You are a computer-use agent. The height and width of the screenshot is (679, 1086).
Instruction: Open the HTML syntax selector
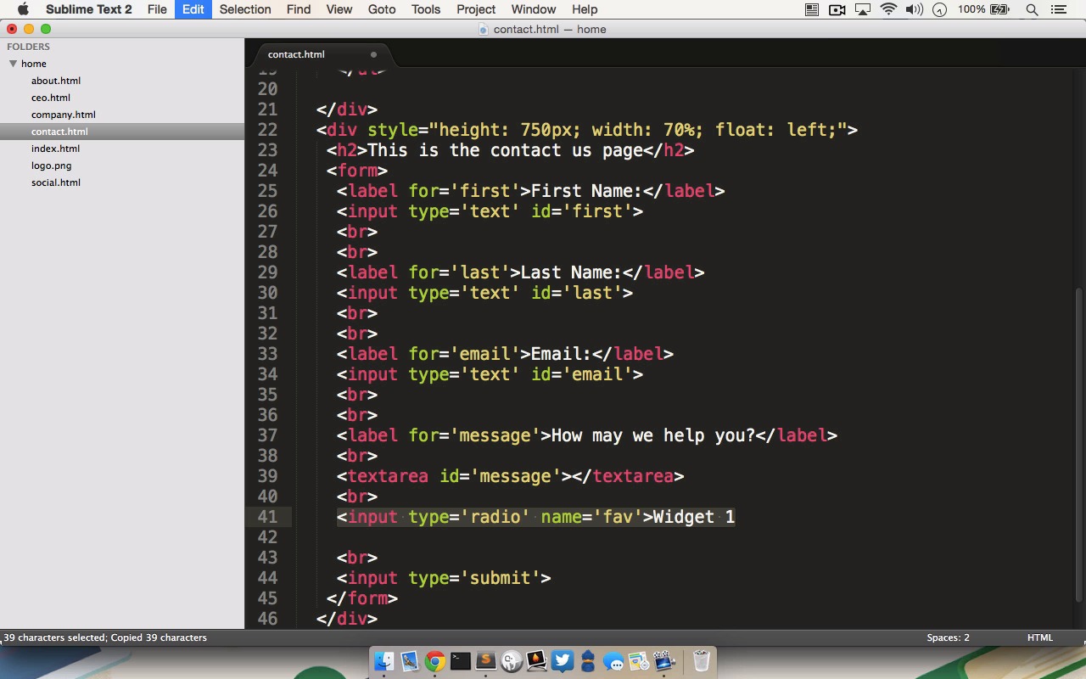point(1039,637)
